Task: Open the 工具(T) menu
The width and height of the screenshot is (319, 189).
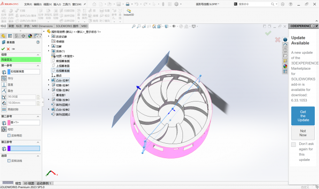Action: click(x=67, y=4)
